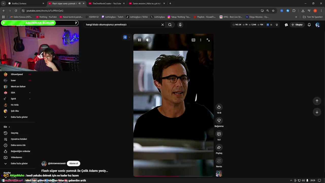Viewport: 325px width, 183px height.
Task: Open Chrome extensions puzzle icon
Action: coord(294,11)
